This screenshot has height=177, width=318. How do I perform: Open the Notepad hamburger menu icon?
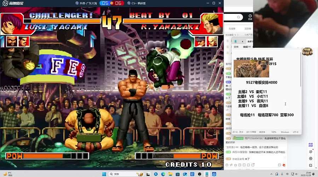(x=236, y=41)
